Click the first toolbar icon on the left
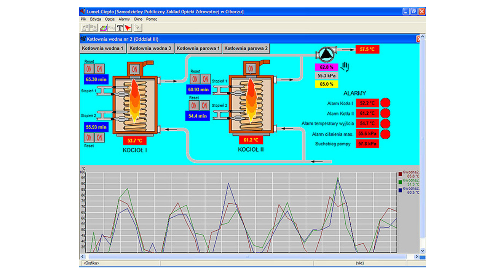The height and width of the screenshot is (277, 495). pyautogui.click(x=85, y=28)
